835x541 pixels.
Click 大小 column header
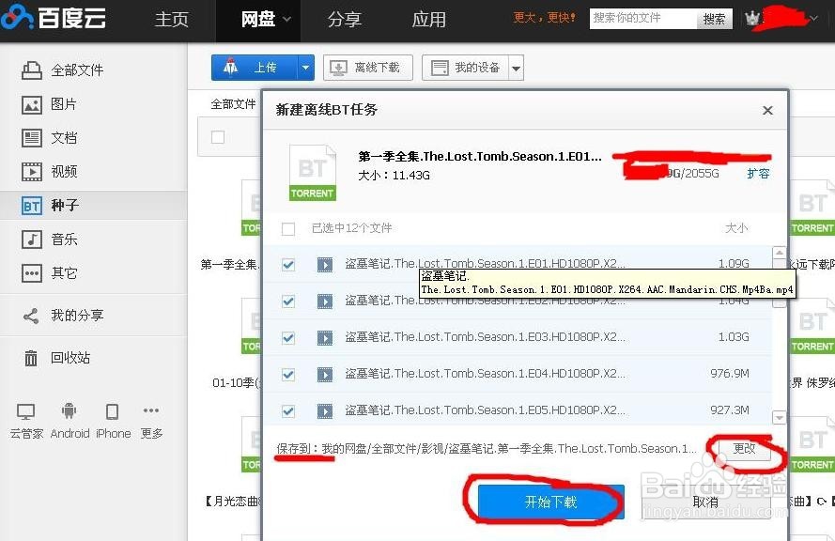[736, 228]
